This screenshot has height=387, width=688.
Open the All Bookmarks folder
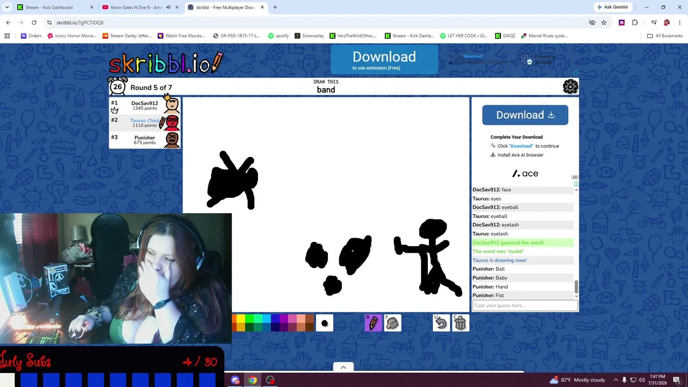[665, 36]
